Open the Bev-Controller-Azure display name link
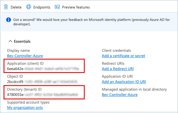This screenshot has width=178, height=113. click(x=25, y=56)
